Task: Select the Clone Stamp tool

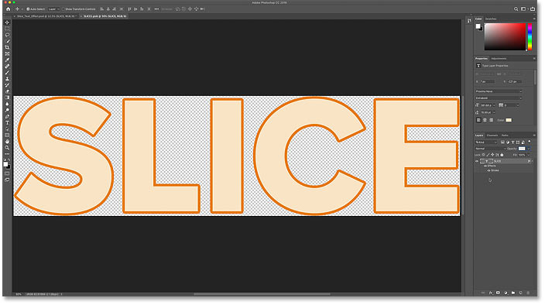Action: tap(7, 79)
